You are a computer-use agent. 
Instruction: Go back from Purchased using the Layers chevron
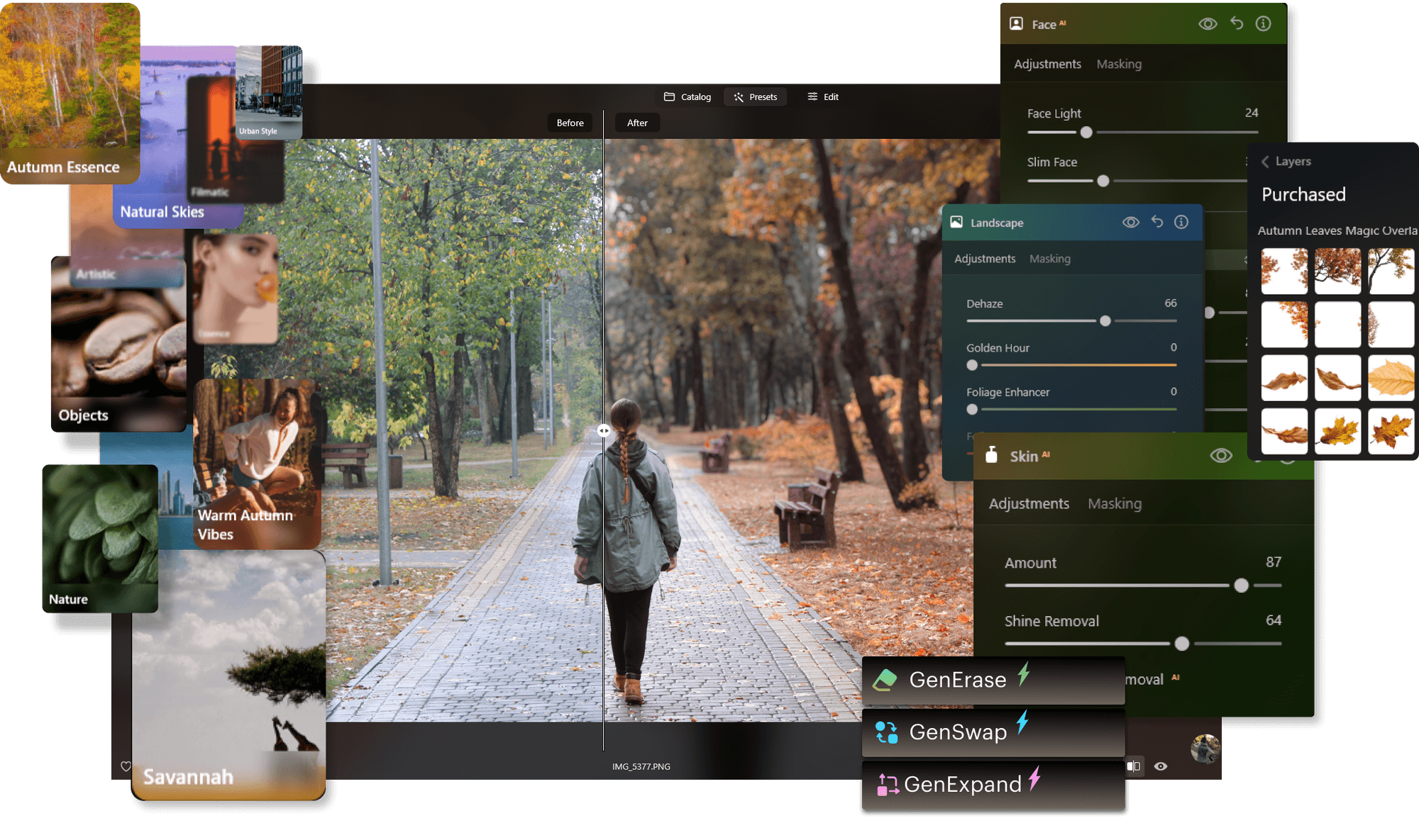pyautogui.click(x=1266, y=161)
